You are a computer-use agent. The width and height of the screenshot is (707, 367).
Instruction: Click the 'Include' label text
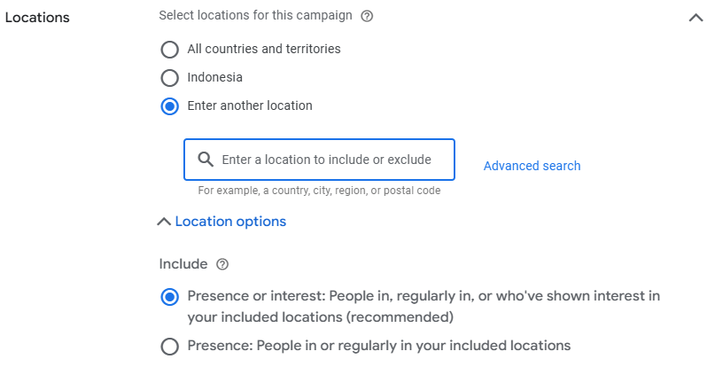click(183, 264)
